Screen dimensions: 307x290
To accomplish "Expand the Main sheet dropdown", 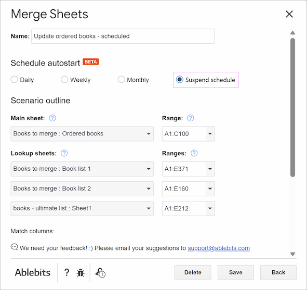I will (82, 134).
